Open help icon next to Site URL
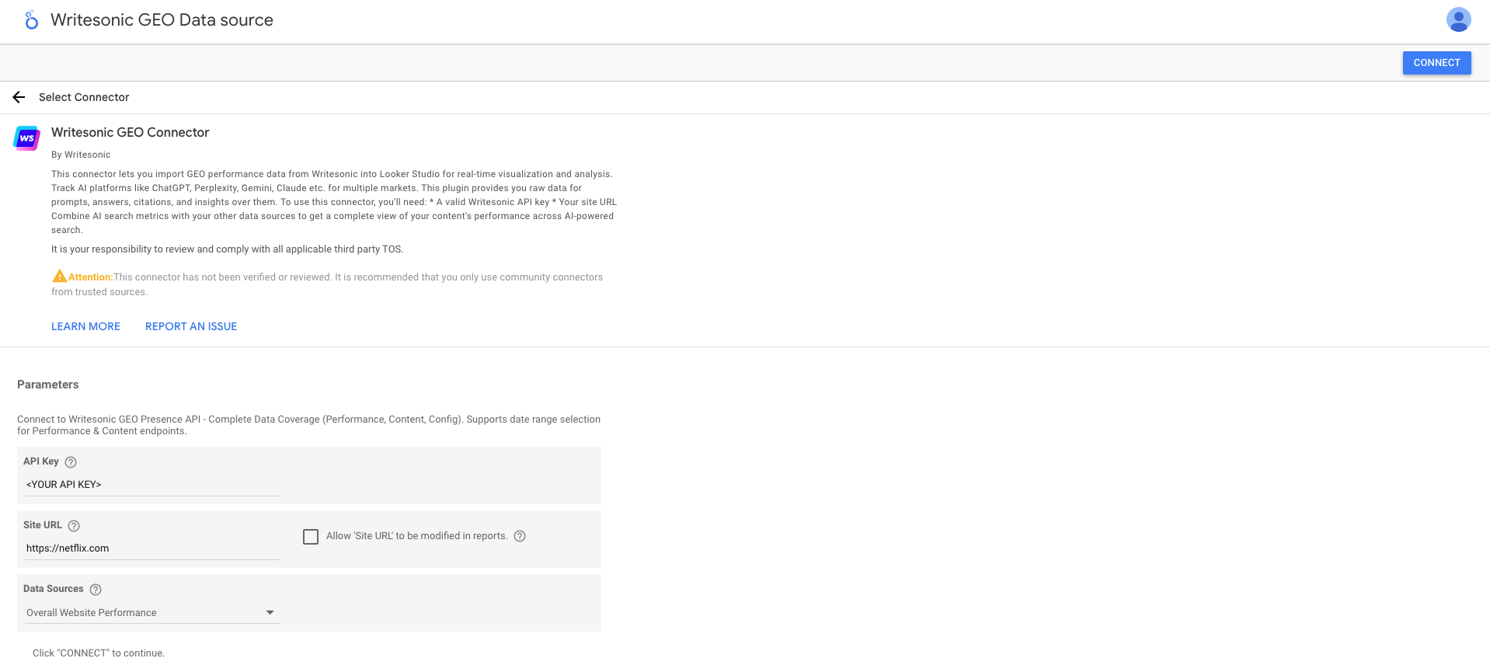The height and width of the screenshot is (672, 1490). point(74,526)
